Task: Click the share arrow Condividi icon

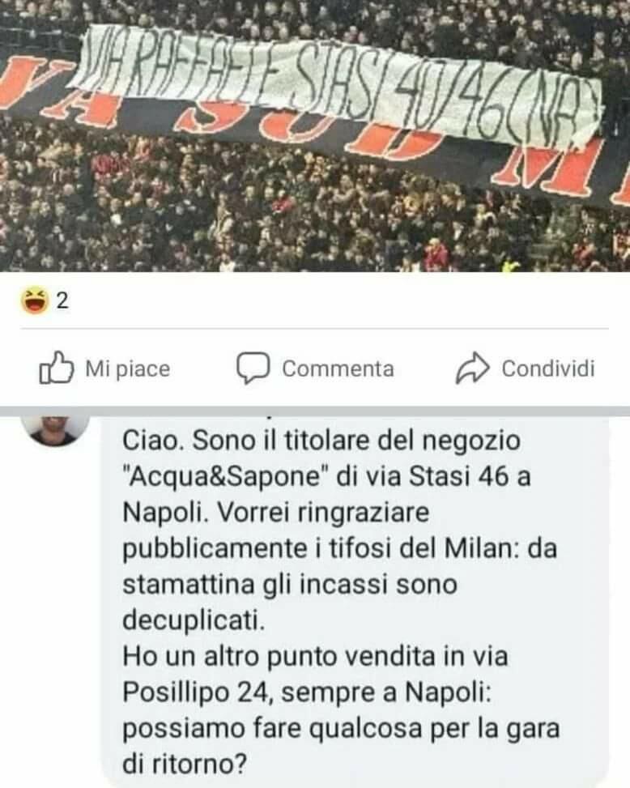Action: click(x=472, y=368)
